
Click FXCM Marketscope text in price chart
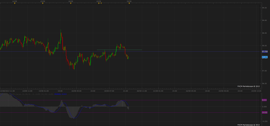click(x=248, y=86)
